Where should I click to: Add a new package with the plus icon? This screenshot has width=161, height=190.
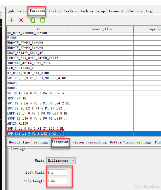(x=11, y=20)
